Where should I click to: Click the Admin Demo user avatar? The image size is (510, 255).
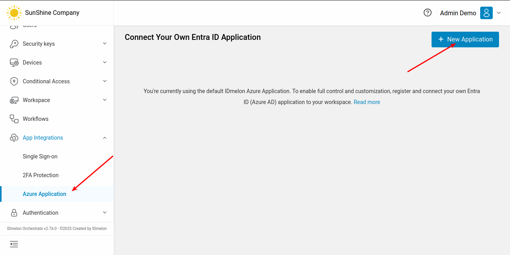click(486, 13)
